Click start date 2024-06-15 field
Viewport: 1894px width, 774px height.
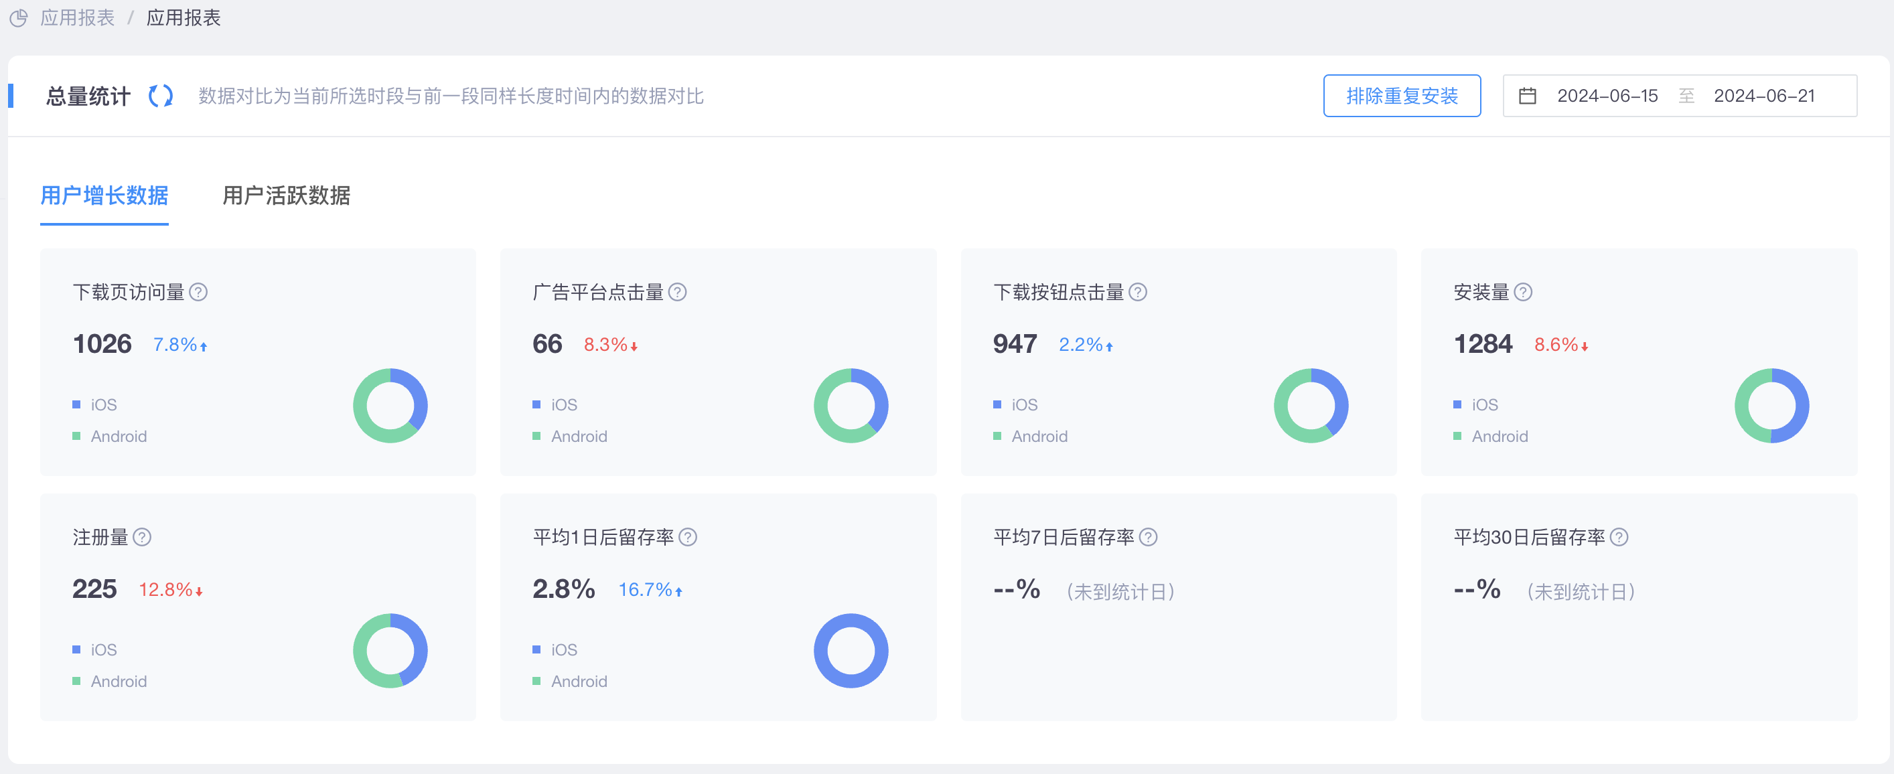(x=1607, y=96)
